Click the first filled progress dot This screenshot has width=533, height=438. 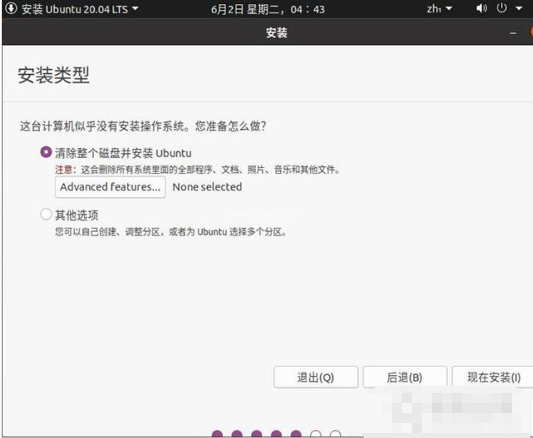click(217, 434)
